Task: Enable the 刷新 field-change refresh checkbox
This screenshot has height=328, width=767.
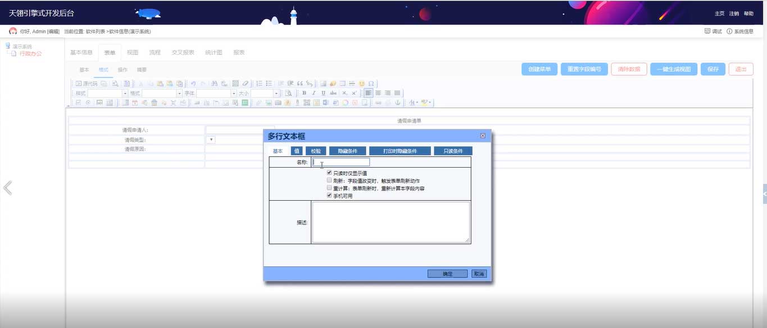Action: click(329, 181)
